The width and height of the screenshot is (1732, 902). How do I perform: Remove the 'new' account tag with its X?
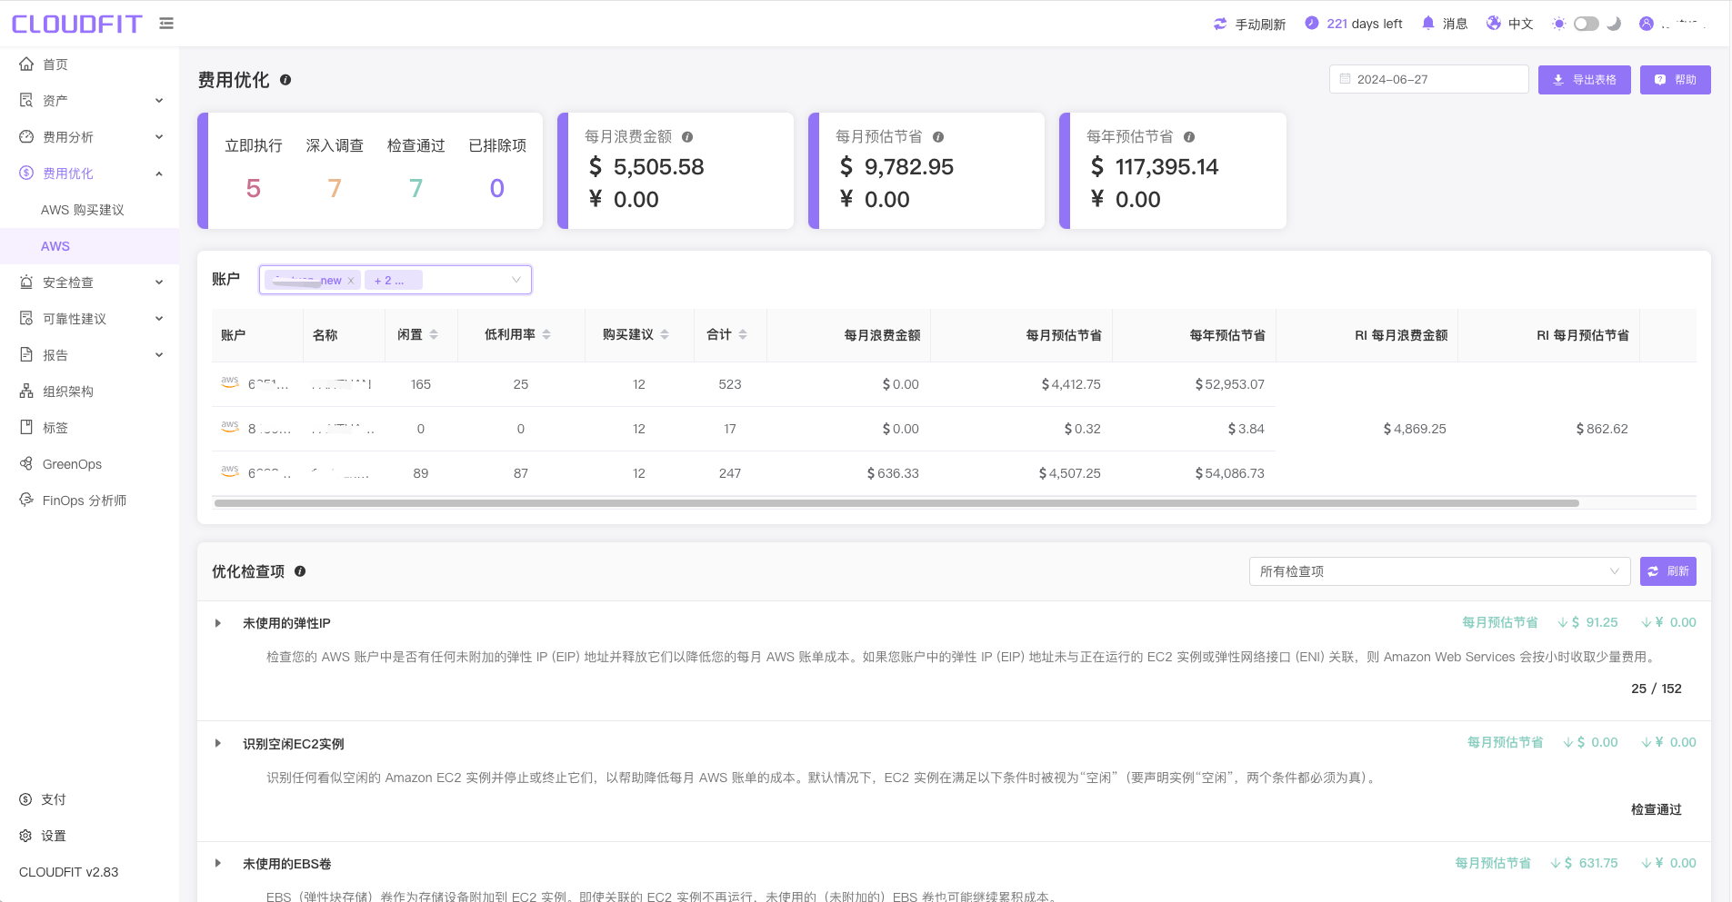351,281
